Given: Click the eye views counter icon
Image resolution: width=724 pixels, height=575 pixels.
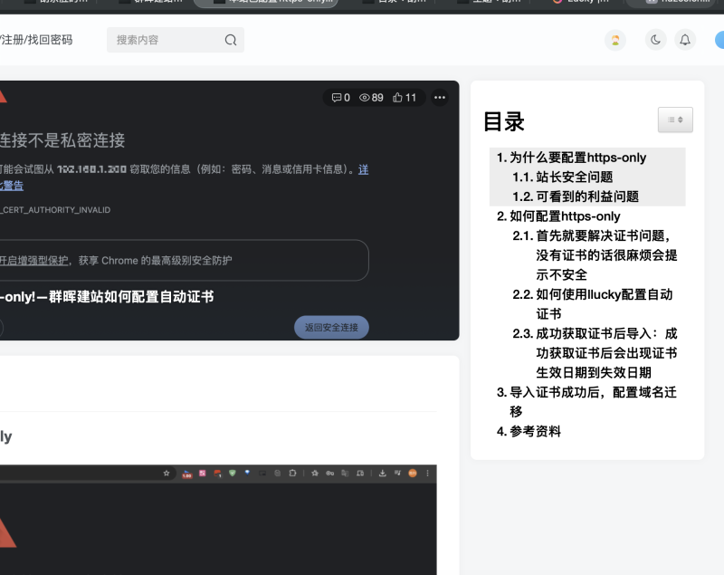Looking at the screenshot, I should click(x=365, y=98).
